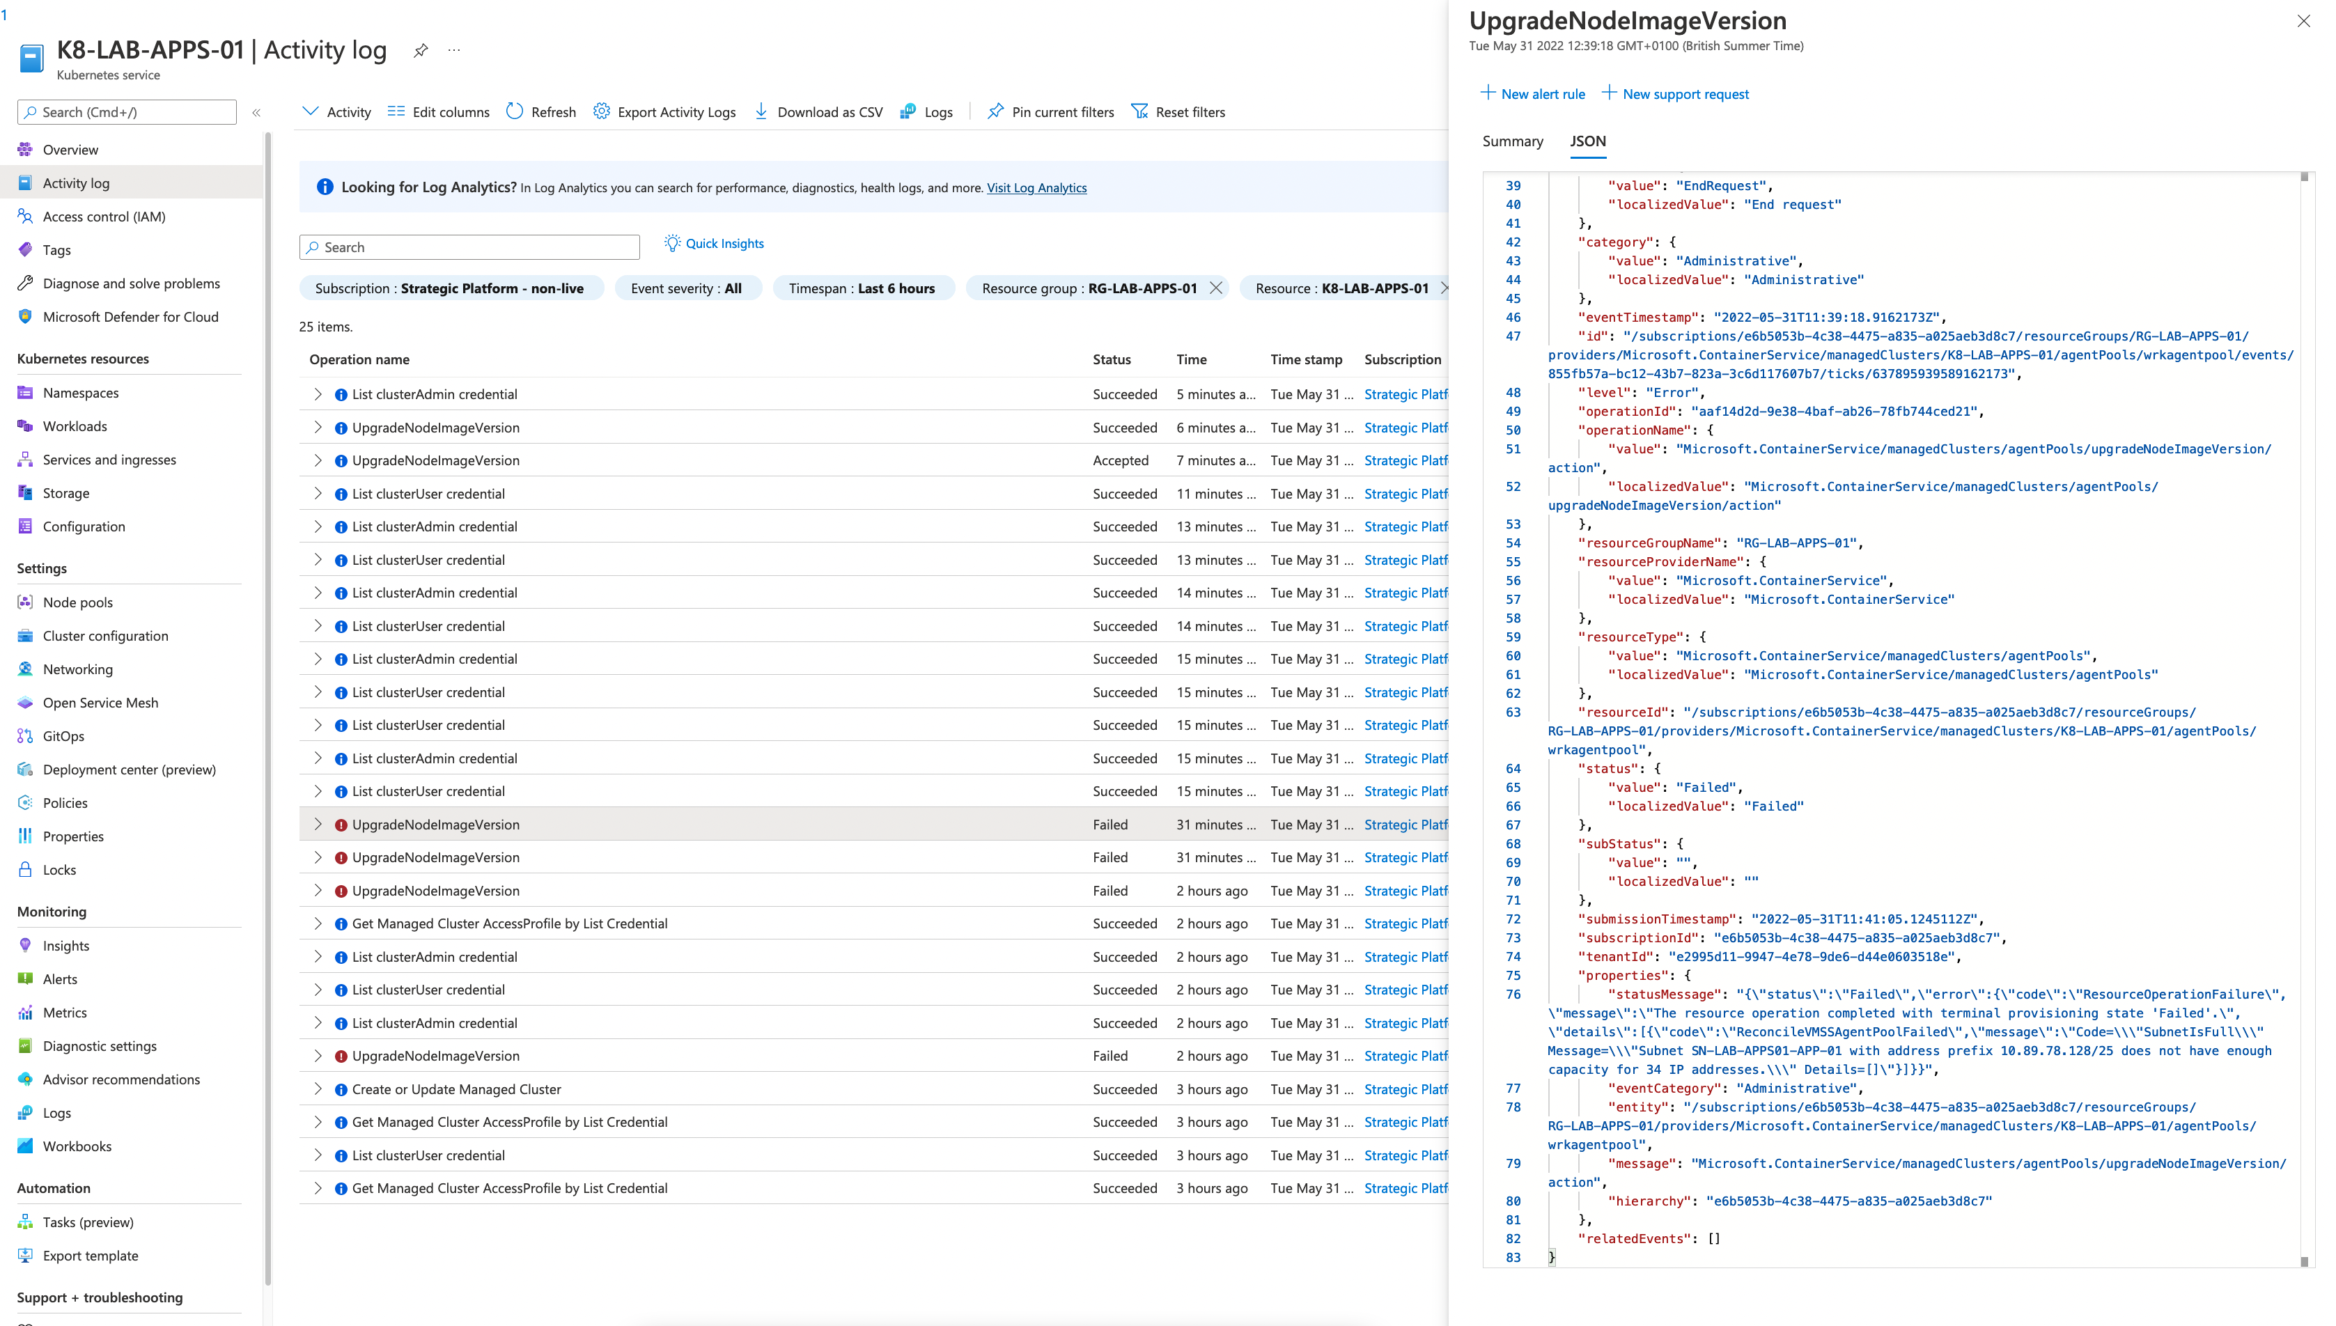Remove the Resource group RG-LAB-APPS-01 filter
This screenshot has height=1326, width=2336.
pyautogui.click(x=1216, y=288)
